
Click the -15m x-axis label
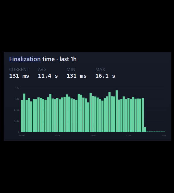click(128, 136)
